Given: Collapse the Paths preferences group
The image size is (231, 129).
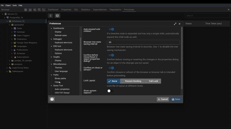Looking at the screenshot, I should point(51,75).
